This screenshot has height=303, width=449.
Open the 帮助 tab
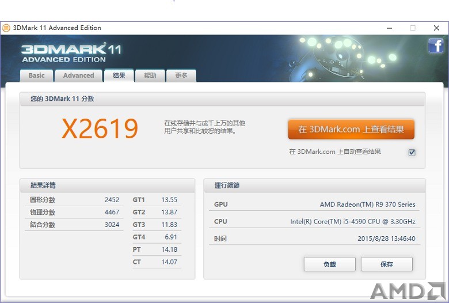click(x=150, y=75)
